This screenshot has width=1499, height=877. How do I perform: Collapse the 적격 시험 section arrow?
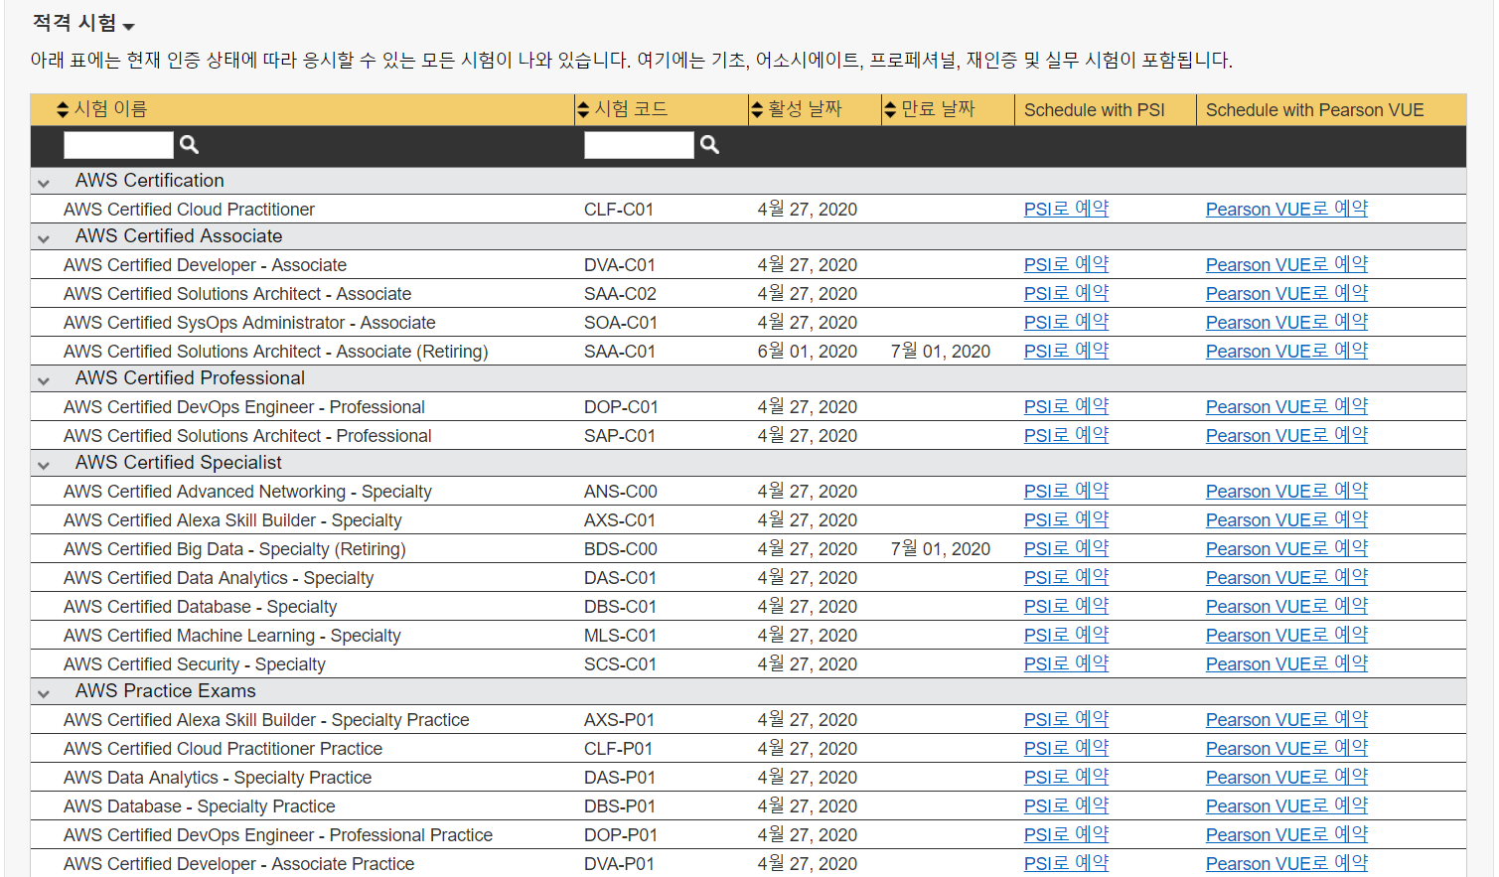[128, 26]
